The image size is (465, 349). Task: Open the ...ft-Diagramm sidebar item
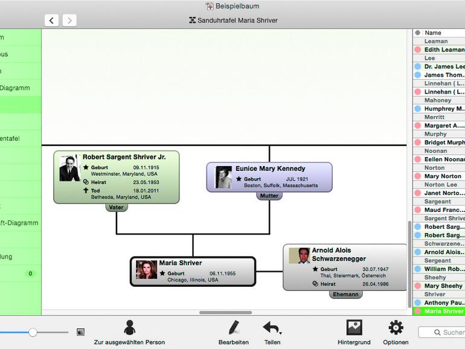21,223
